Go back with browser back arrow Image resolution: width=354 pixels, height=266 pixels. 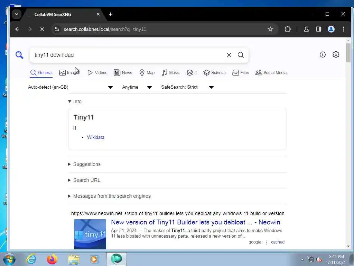point(17,29)
